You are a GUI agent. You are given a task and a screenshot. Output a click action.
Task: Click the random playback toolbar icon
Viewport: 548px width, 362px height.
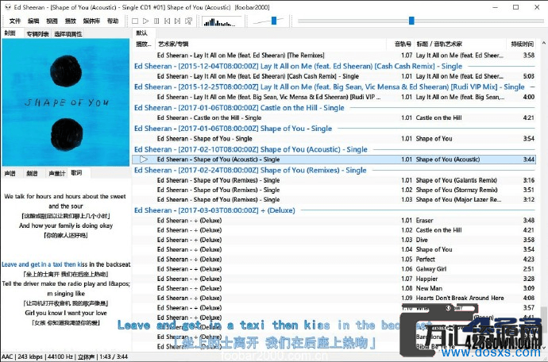(188, 21)
